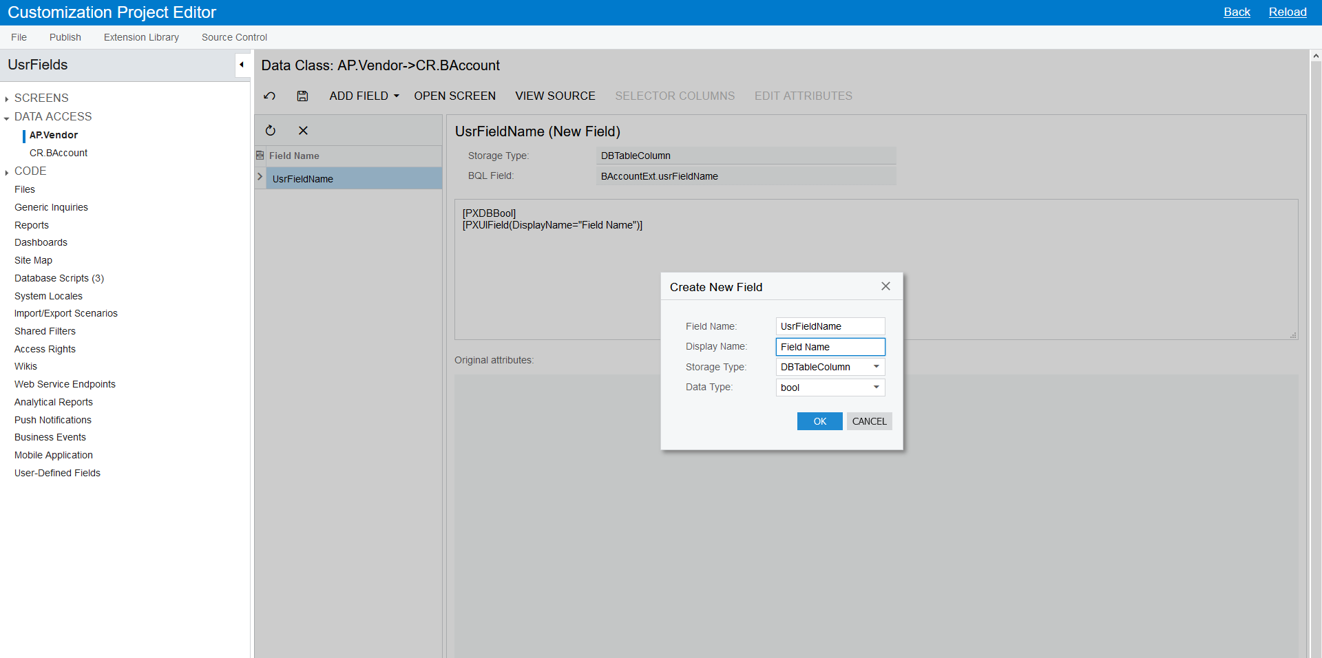
Task: Refresh the field list
Action: click(270, 130)
